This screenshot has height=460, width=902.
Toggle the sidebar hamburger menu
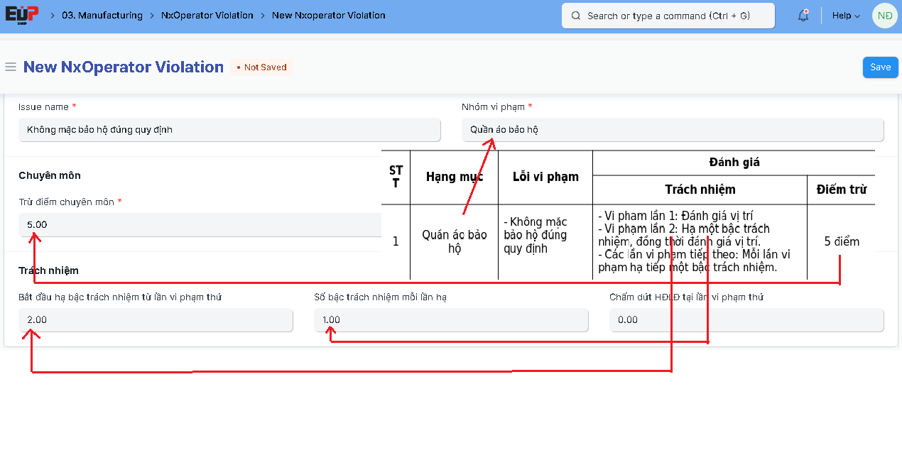click(x=11, y=67)
